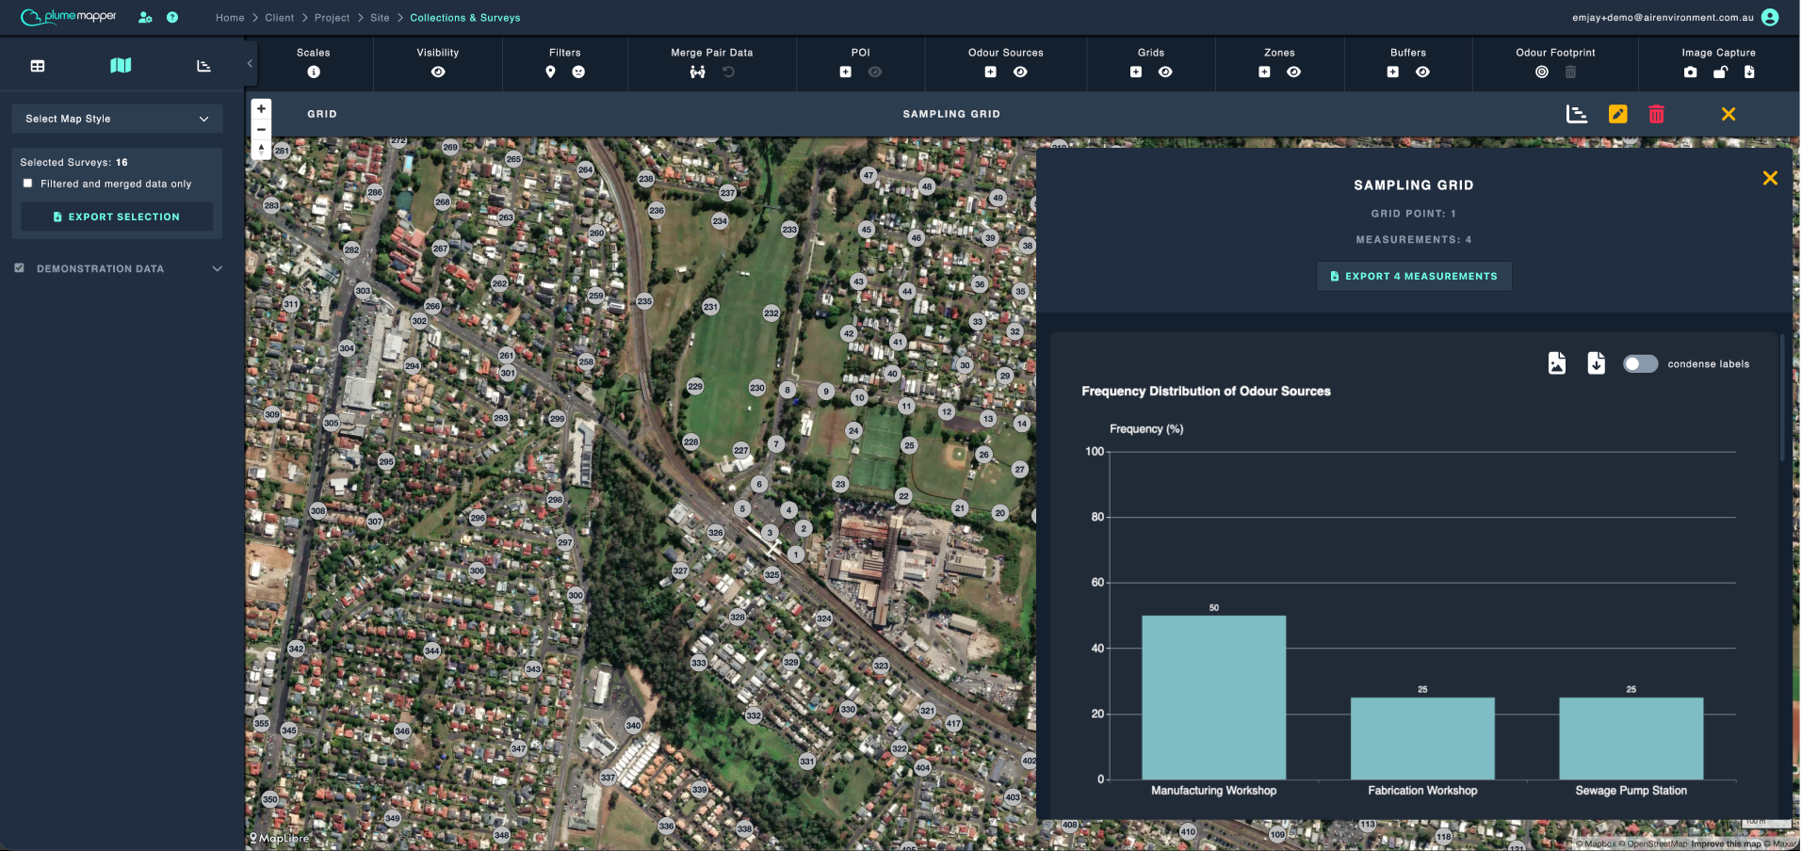Open the table view icon in sidebar
1802x851 pixels.
click(38, 66)
